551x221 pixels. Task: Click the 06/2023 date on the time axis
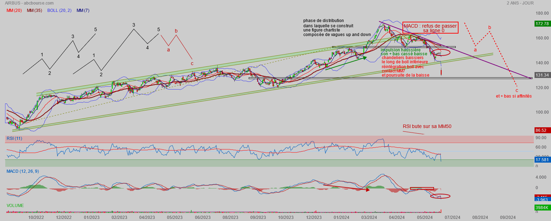click(x=203, y=218)
